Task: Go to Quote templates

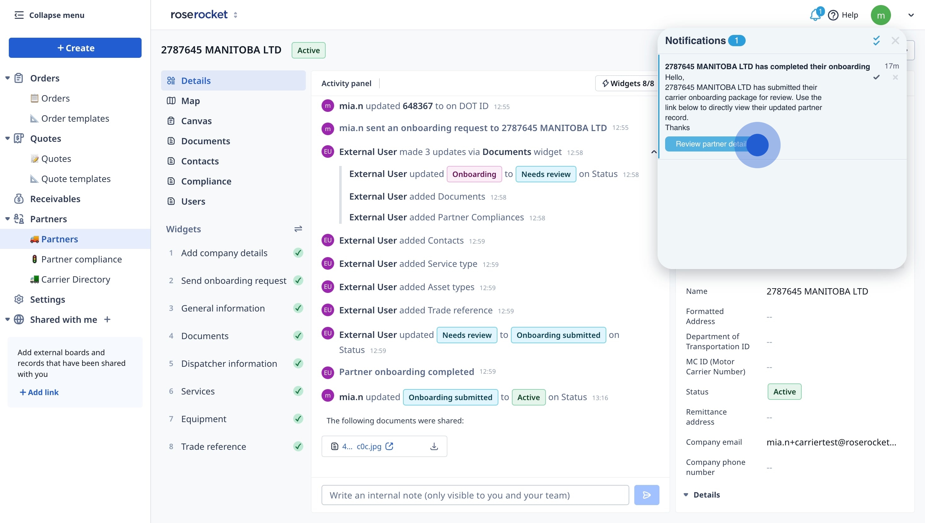Action: pos(76,179)
